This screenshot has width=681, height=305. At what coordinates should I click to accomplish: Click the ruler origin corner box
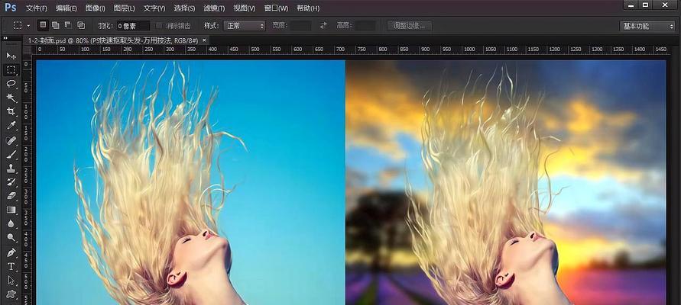coord(27,50)
